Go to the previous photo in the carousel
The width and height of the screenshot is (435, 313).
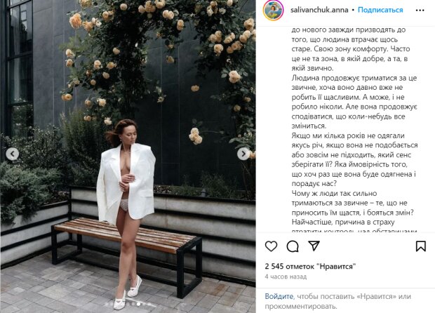click(x=13, y=154)
